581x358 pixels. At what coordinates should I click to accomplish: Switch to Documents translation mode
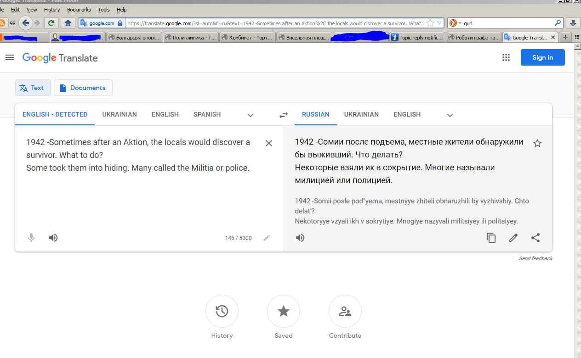click(83, 88)
